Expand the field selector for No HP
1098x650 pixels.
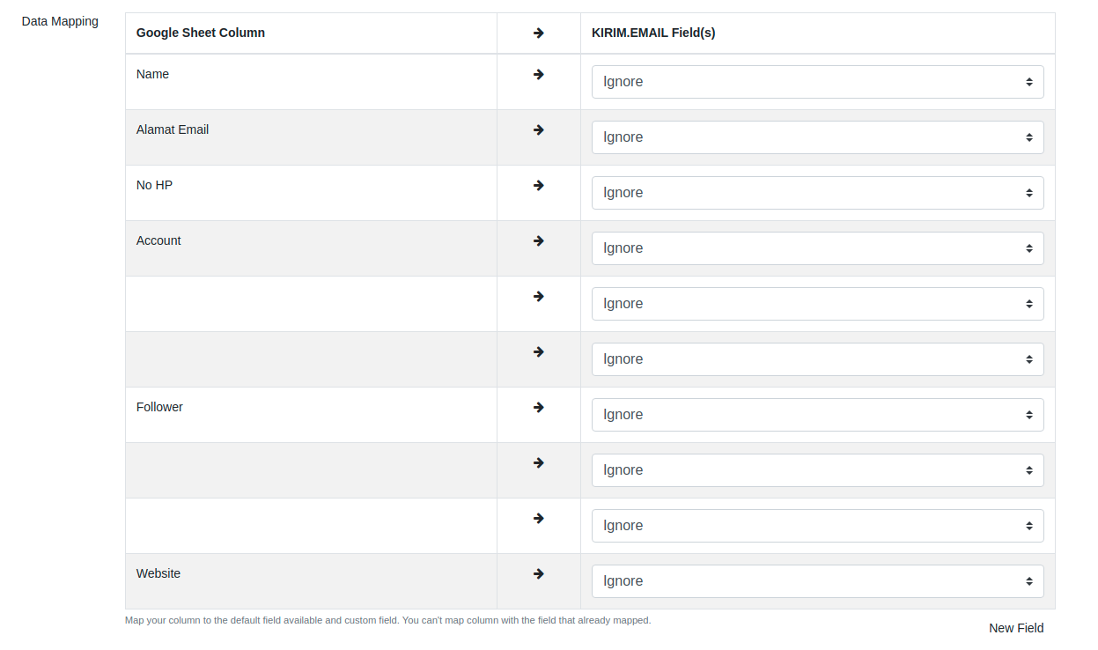pos(817,193)
